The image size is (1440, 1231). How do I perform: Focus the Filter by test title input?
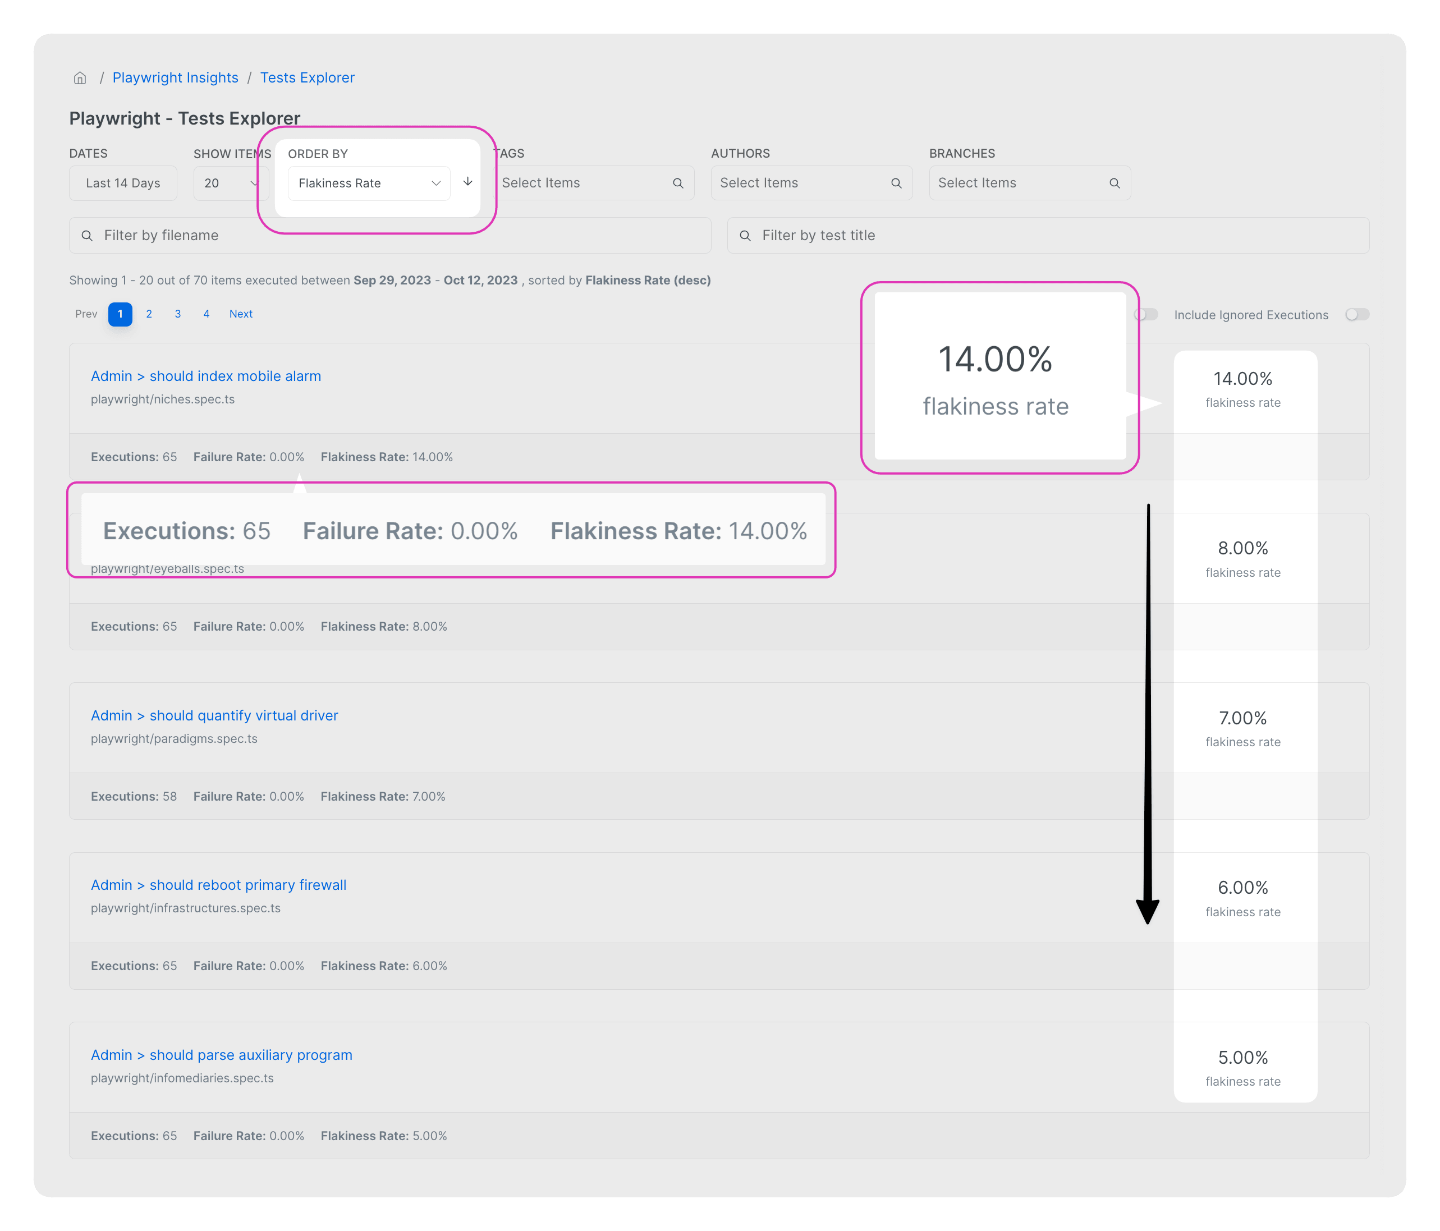[x=1048, y=236]
